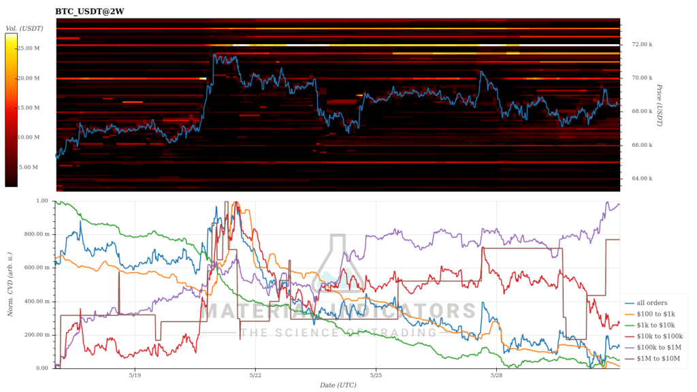Select the 'Date (UTC)' axis title

(x=338, y=385)
